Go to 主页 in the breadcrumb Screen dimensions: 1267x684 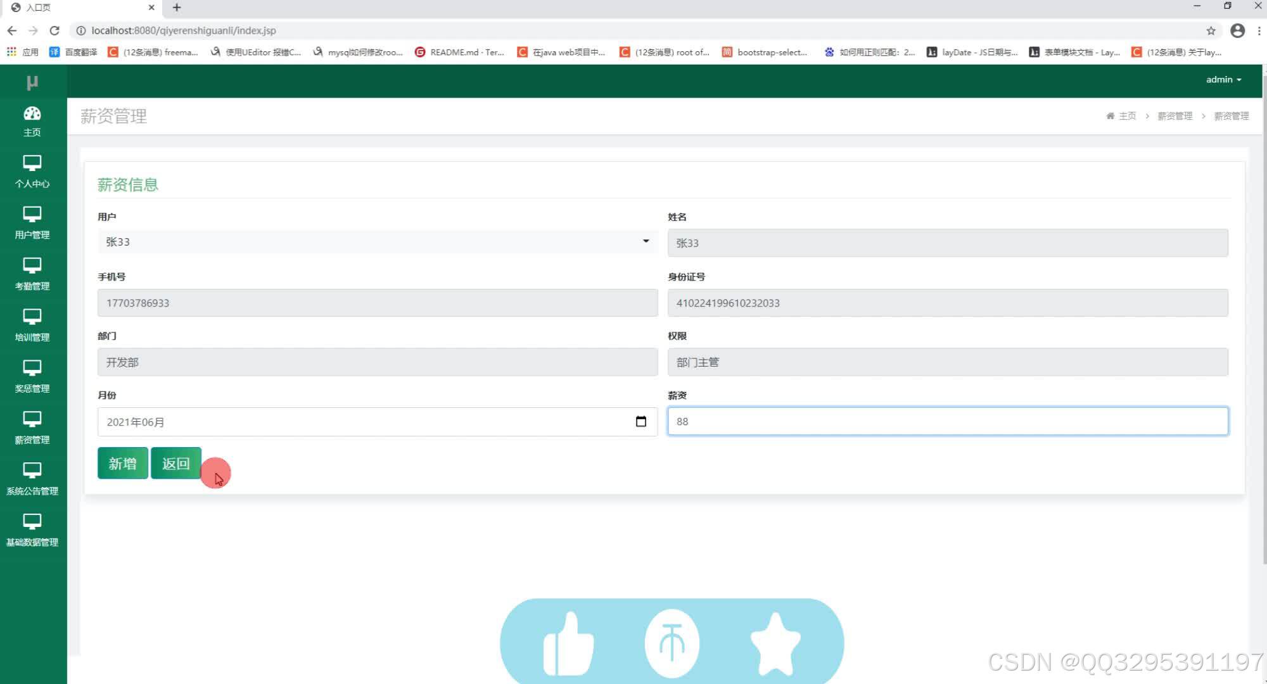(1121, 116)
